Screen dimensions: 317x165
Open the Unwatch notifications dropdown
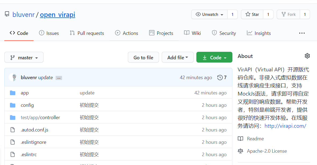pos(210,14)
